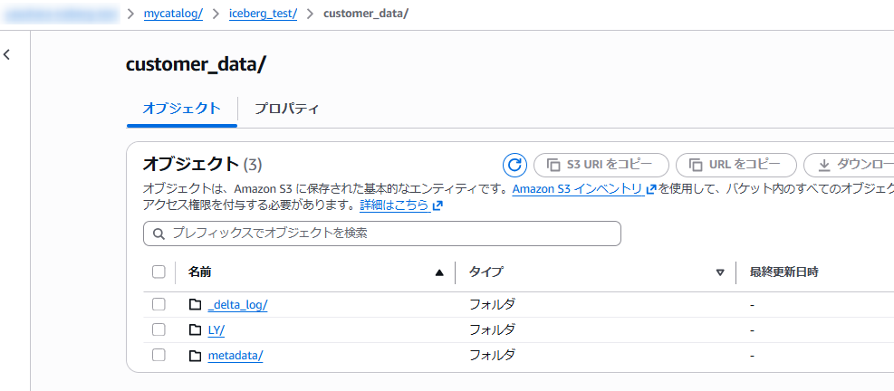Screen dimensions: 894x391
Task: Click the refresh objects icon
Action: click(514, 165)
